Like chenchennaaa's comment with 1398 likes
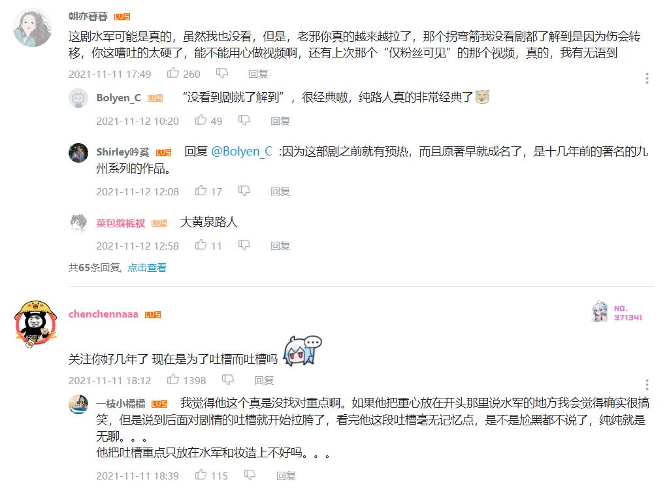Image resolution: width=669 pixels, height=490 pixels. pos(172,379)
